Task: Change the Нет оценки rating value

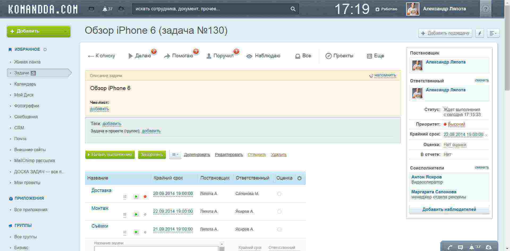Action: [455, 145]
